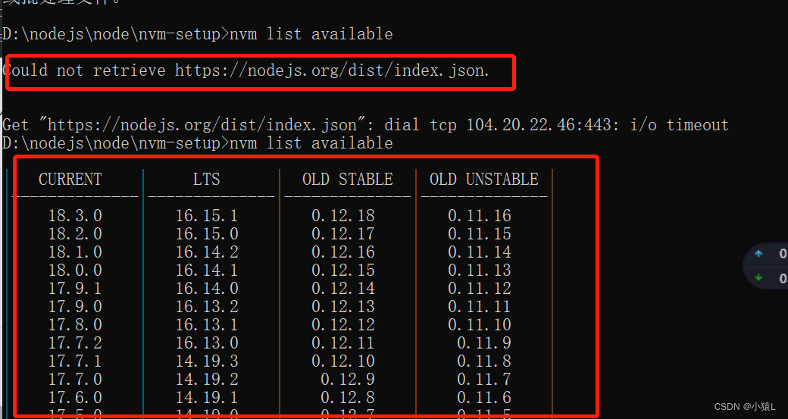Click version 17.6.0 in the table
788x419 pixels.
(75, 397)
